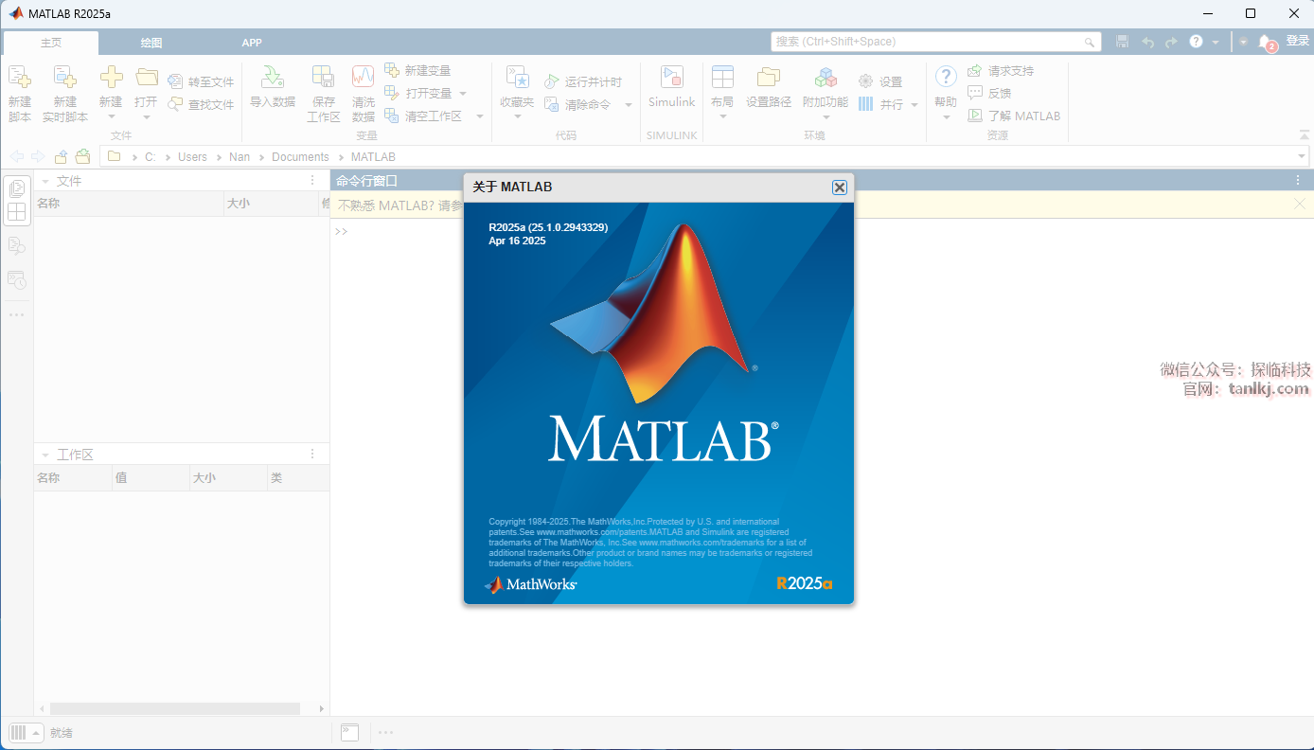This screenshot has width=1314, height=750.
Task: Expand the 布局 layout dropdown
Action: pyautogui.click(x=722, y=116)
